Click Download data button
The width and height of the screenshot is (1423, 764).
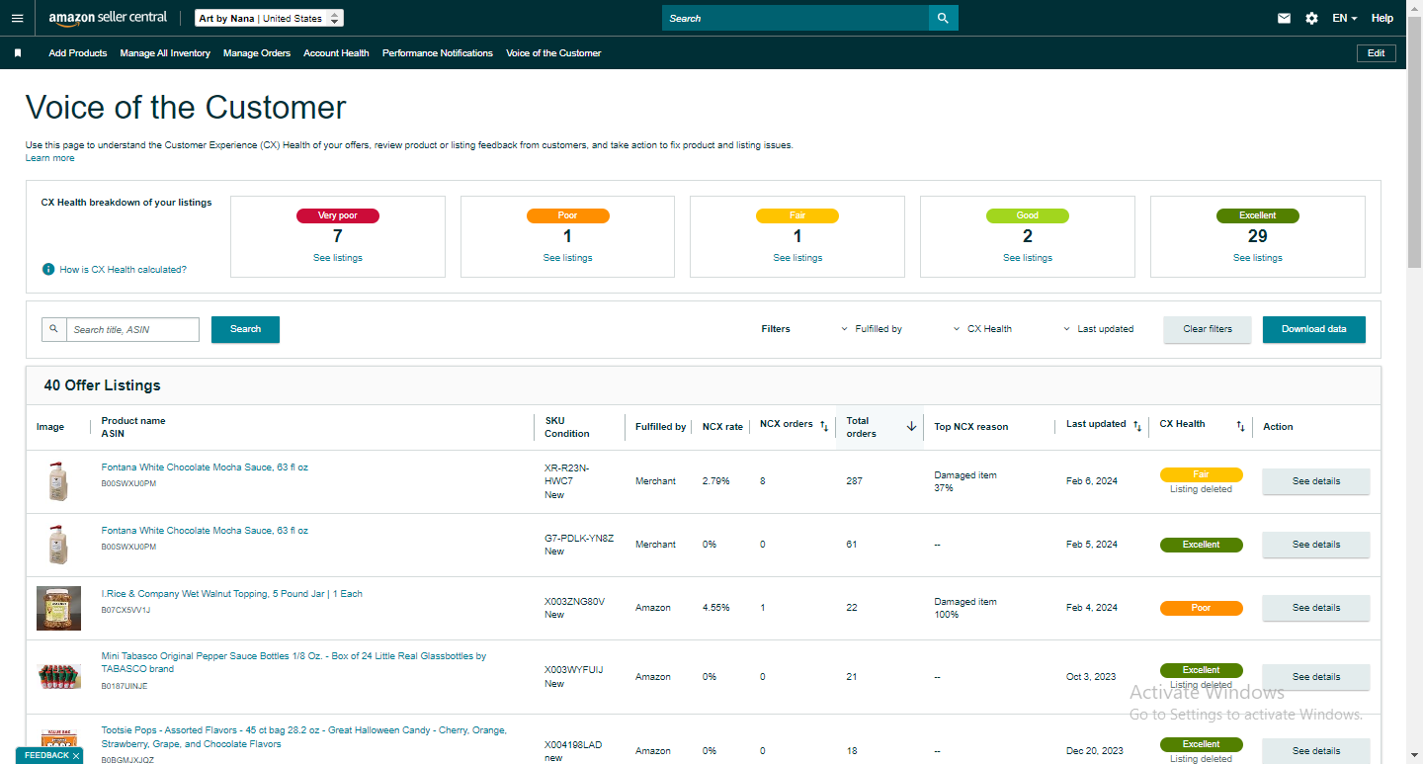1314,329
